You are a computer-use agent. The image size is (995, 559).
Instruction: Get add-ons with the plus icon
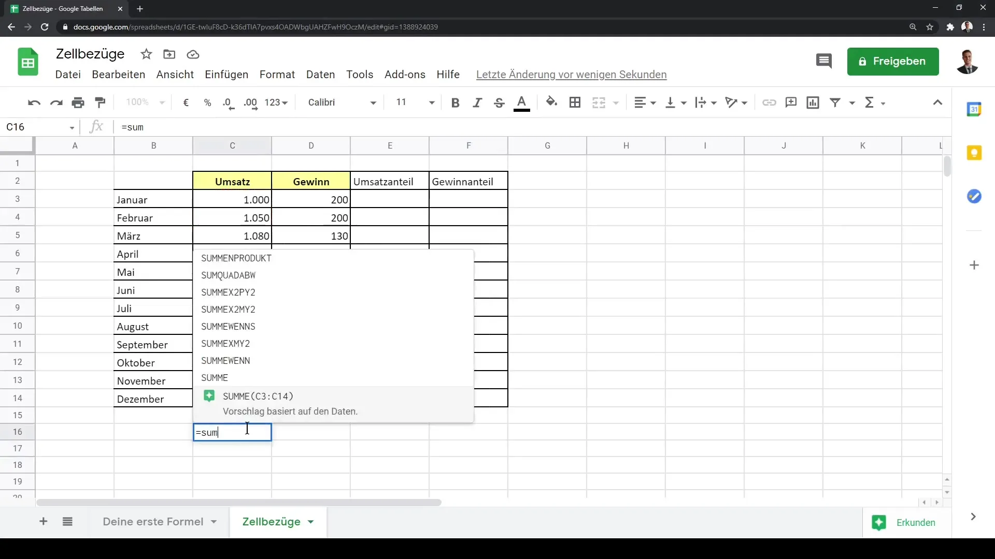tap(974, 266)
